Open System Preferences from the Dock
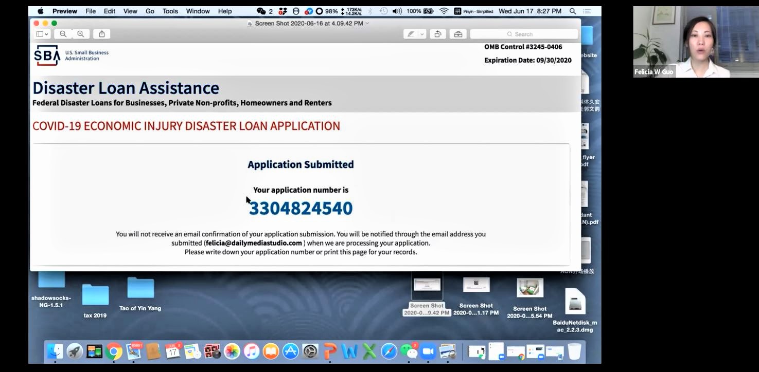 tap(310, 351)
